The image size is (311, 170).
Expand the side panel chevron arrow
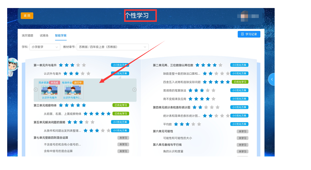click(x=272, y=79)
